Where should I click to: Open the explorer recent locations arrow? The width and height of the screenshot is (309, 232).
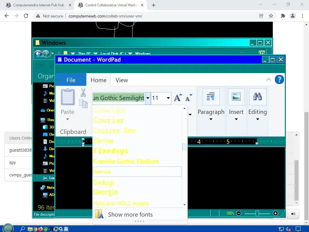(53, 53)
